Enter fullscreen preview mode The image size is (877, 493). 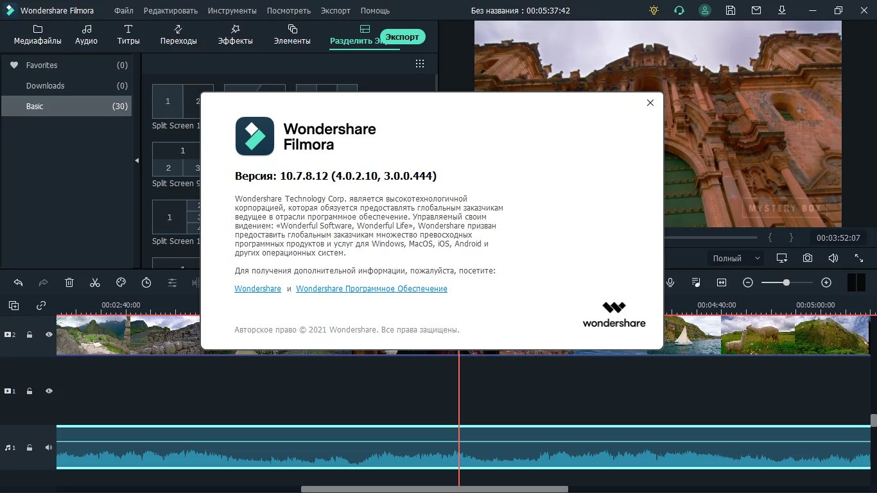[859, 258]
